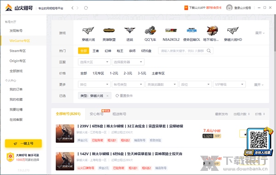The width and height of the screenshot is (276, 175).
Task: Select the NBA2KOL2 game icon
Action: (171, 31)
